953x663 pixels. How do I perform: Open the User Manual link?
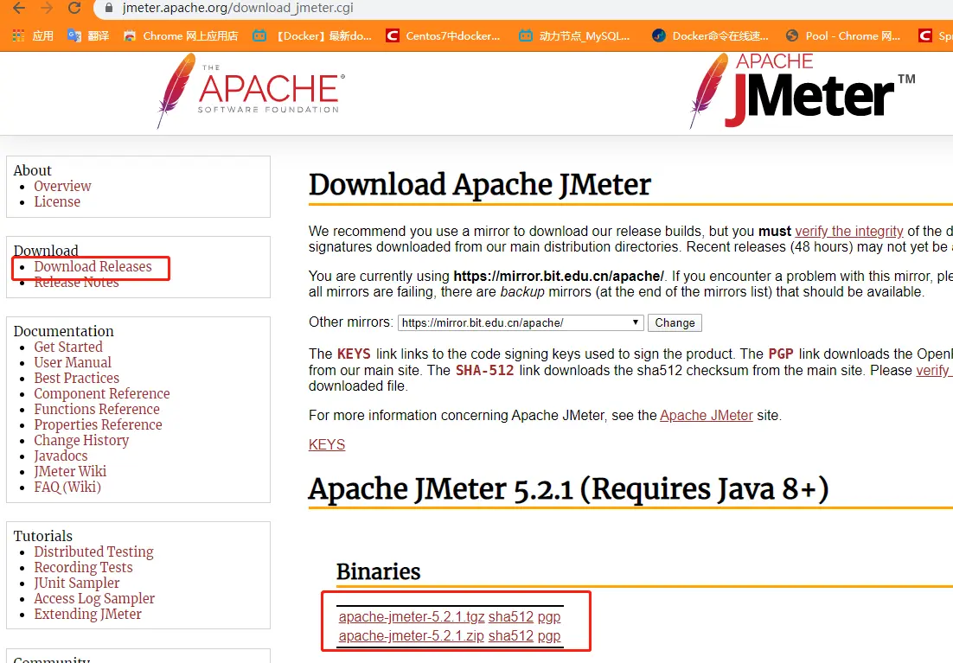point(73,362)
